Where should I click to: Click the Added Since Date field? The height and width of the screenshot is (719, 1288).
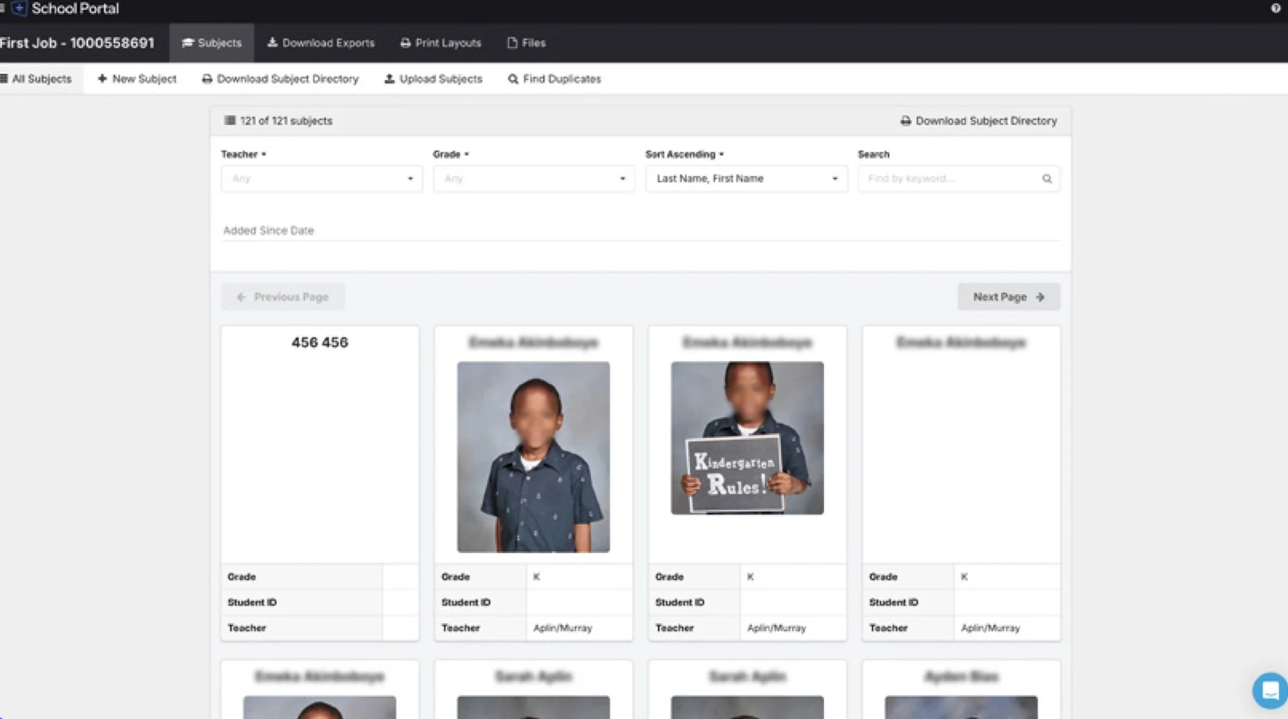point(640,231)
